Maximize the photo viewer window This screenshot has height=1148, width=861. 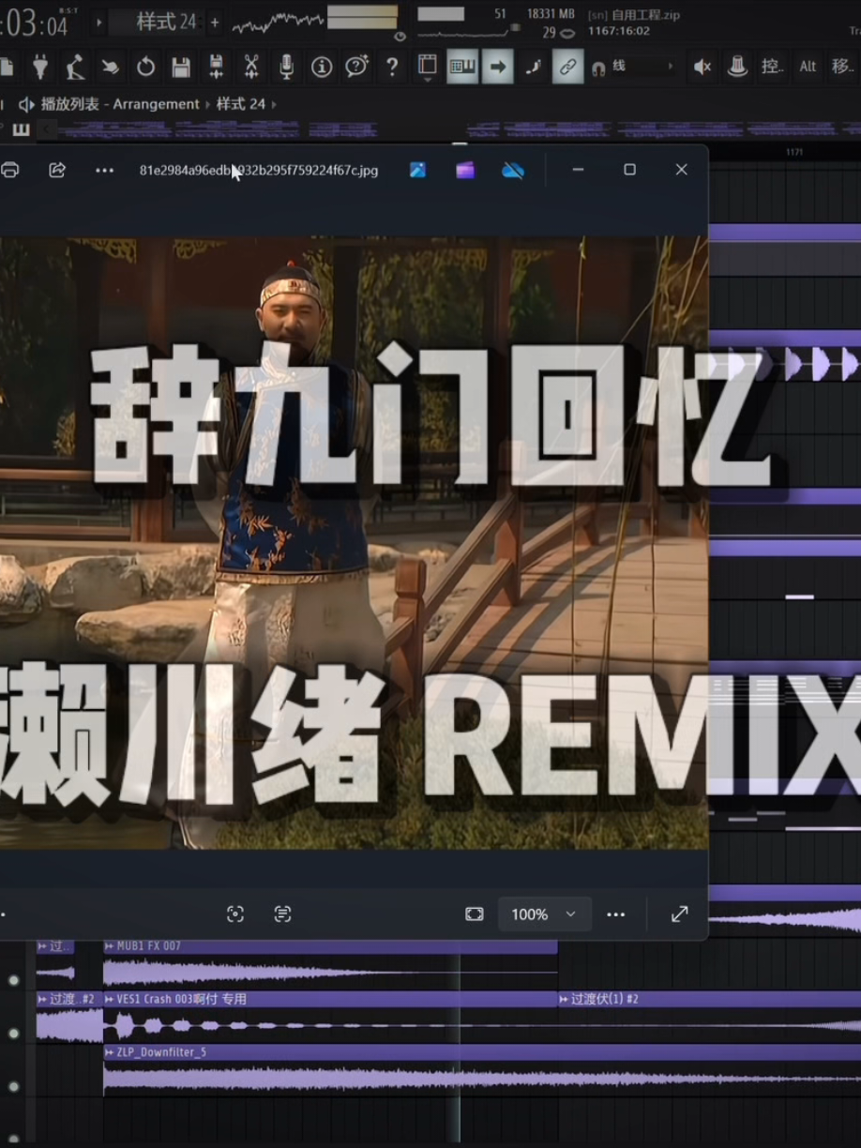(629, 170)
